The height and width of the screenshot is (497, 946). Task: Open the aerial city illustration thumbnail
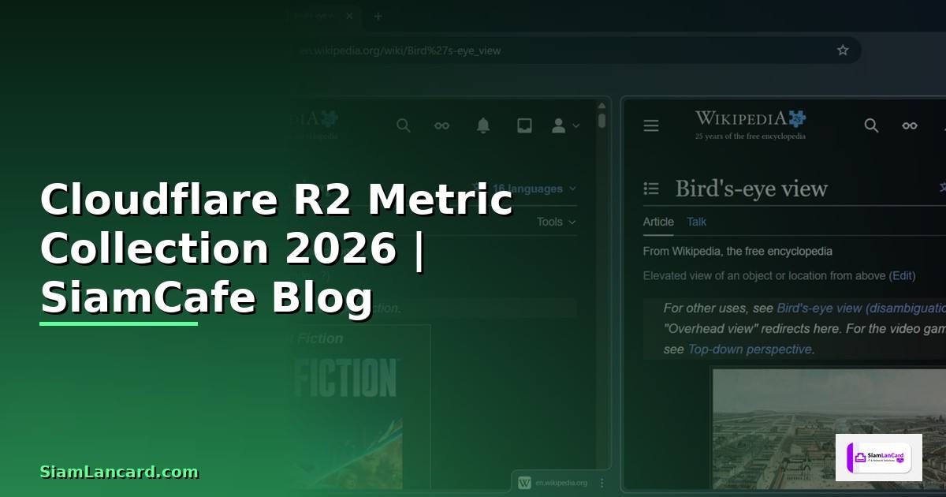[x=829, y=428]
